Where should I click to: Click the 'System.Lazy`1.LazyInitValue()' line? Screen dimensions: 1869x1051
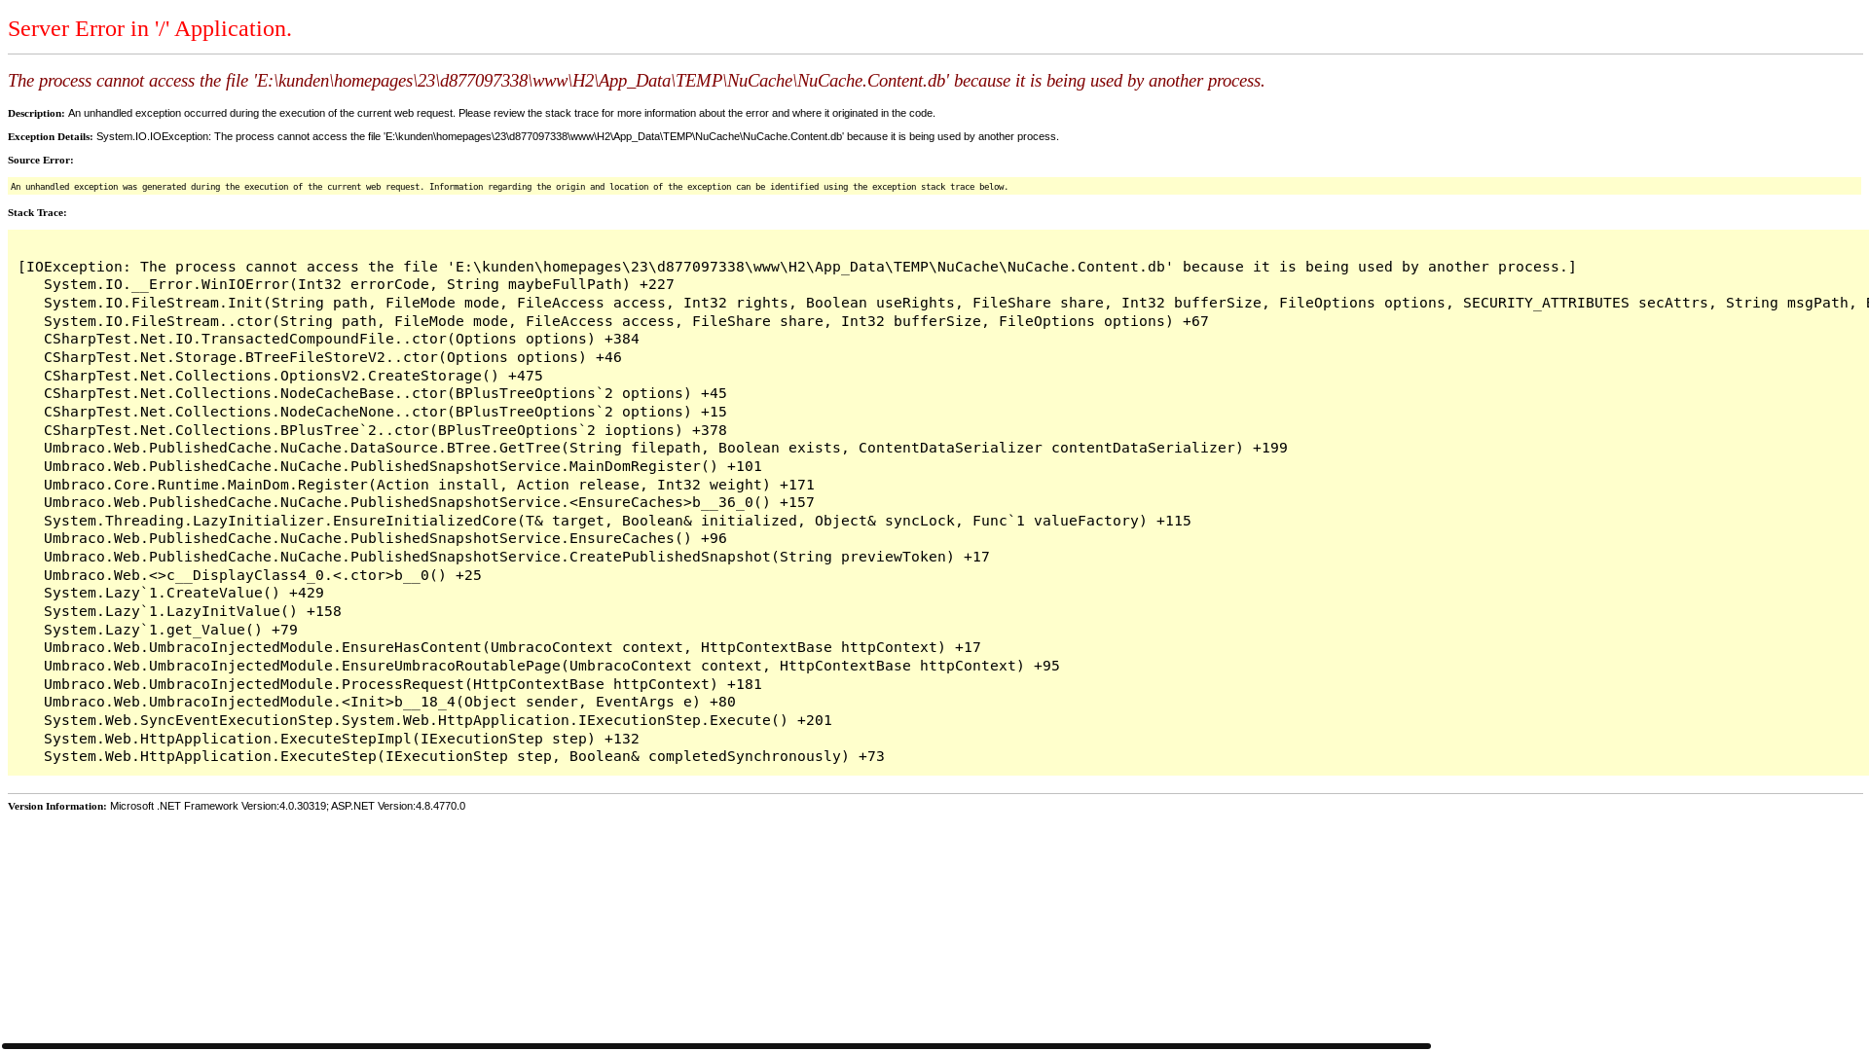click(193, 611)
